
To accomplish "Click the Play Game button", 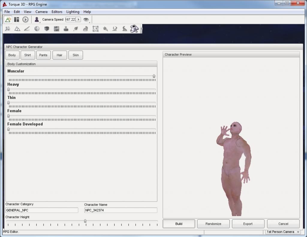I will click(25, 19).
